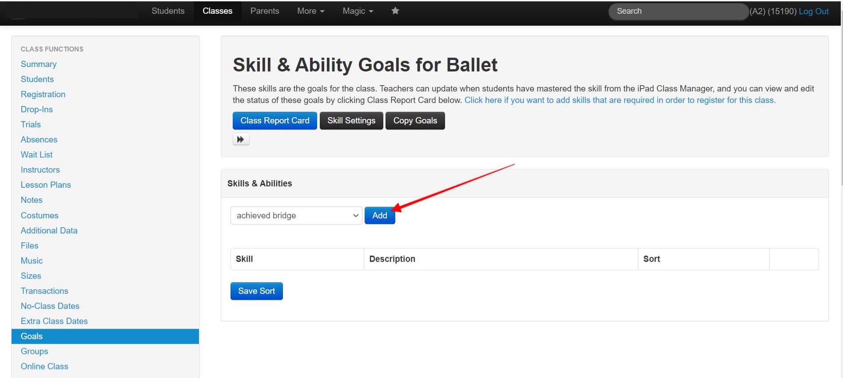Image resolution: width=843 pixels, height=378 pixels.
Task: Open the Wait List sidebar link
Action: (x=36, y=155)
